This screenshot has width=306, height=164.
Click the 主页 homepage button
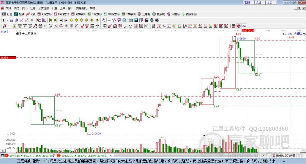(x=271, y=2)
